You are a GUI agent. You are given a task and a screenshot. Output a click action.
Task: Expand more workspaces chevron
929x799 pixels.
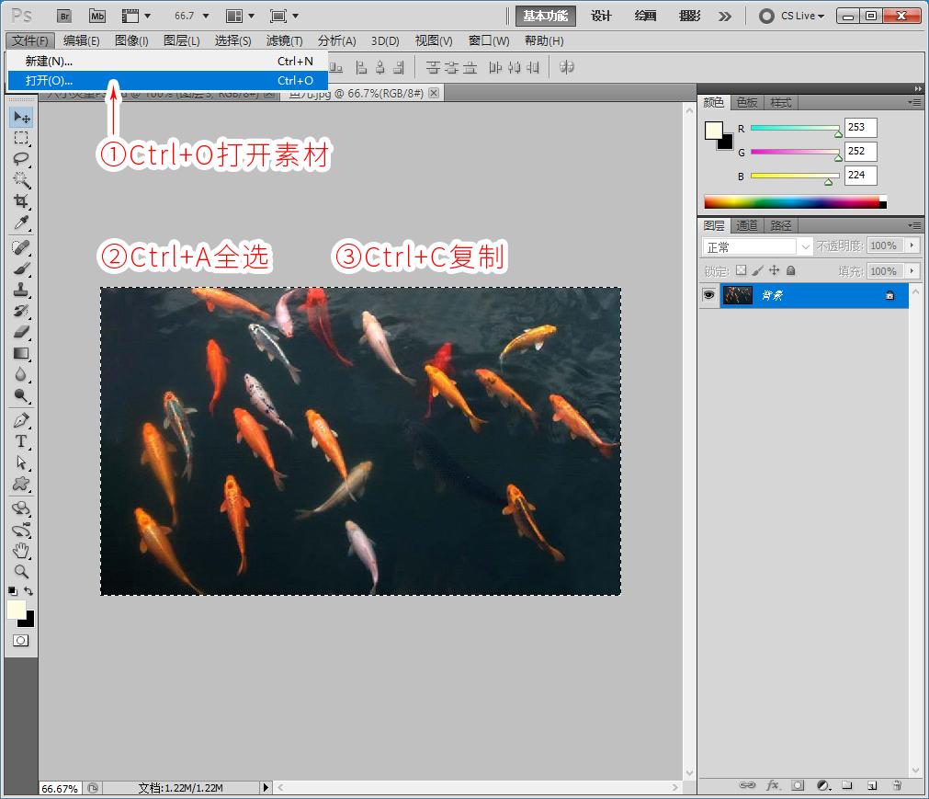725,16
